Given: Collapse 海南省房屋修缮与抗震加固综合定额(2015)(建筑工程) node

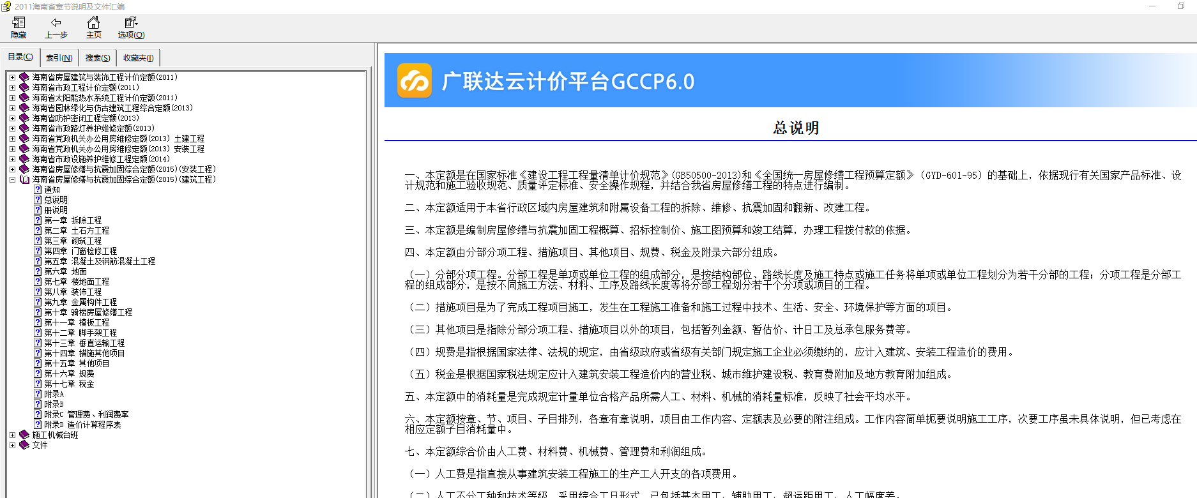Looking at the screenshot, I should 12,179.
